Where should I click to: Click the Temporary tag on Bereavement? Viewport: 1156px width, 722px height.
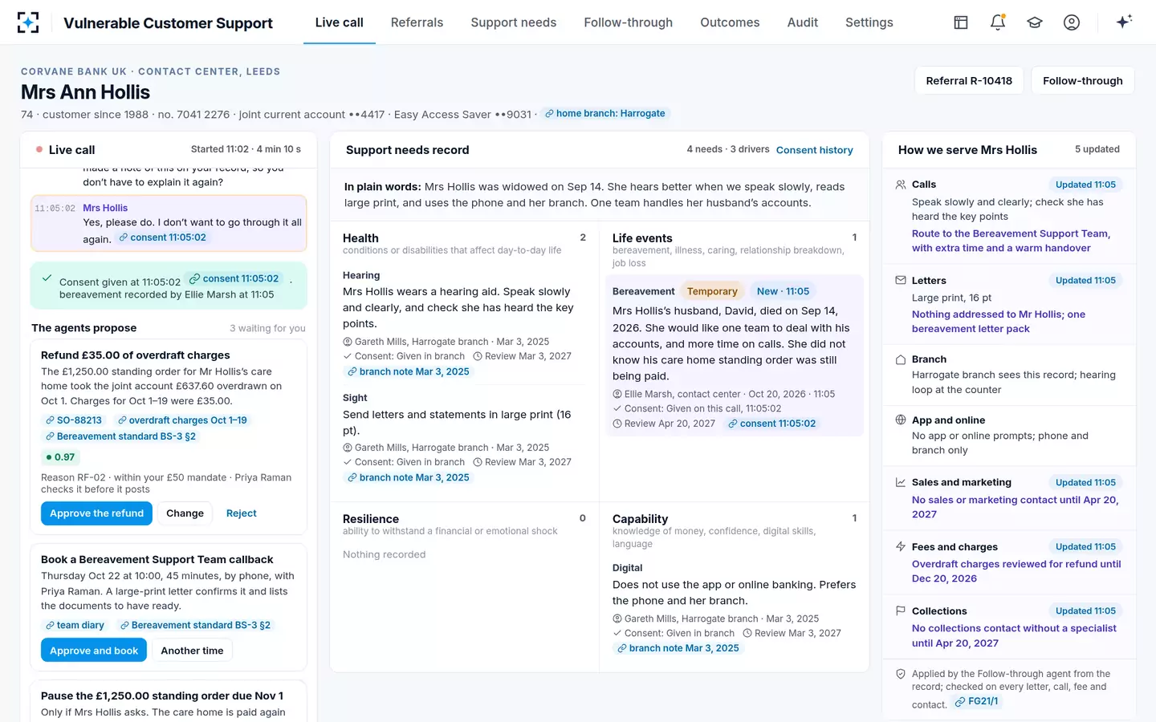pos(712,291)
